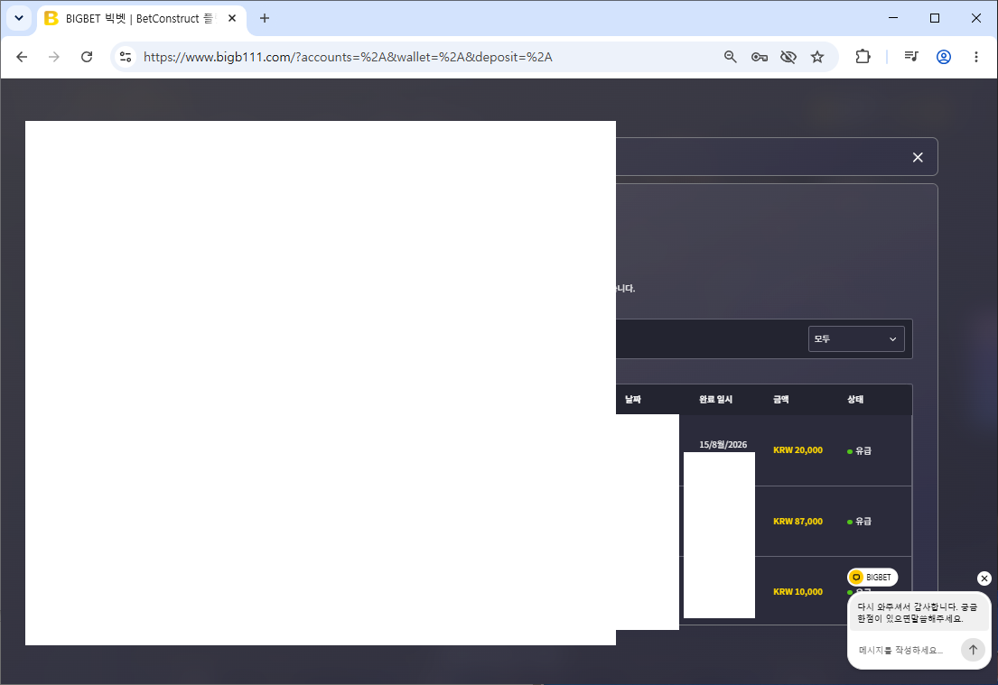
Task: Click the 날짜 column header
Action: [x=632, y=400]
